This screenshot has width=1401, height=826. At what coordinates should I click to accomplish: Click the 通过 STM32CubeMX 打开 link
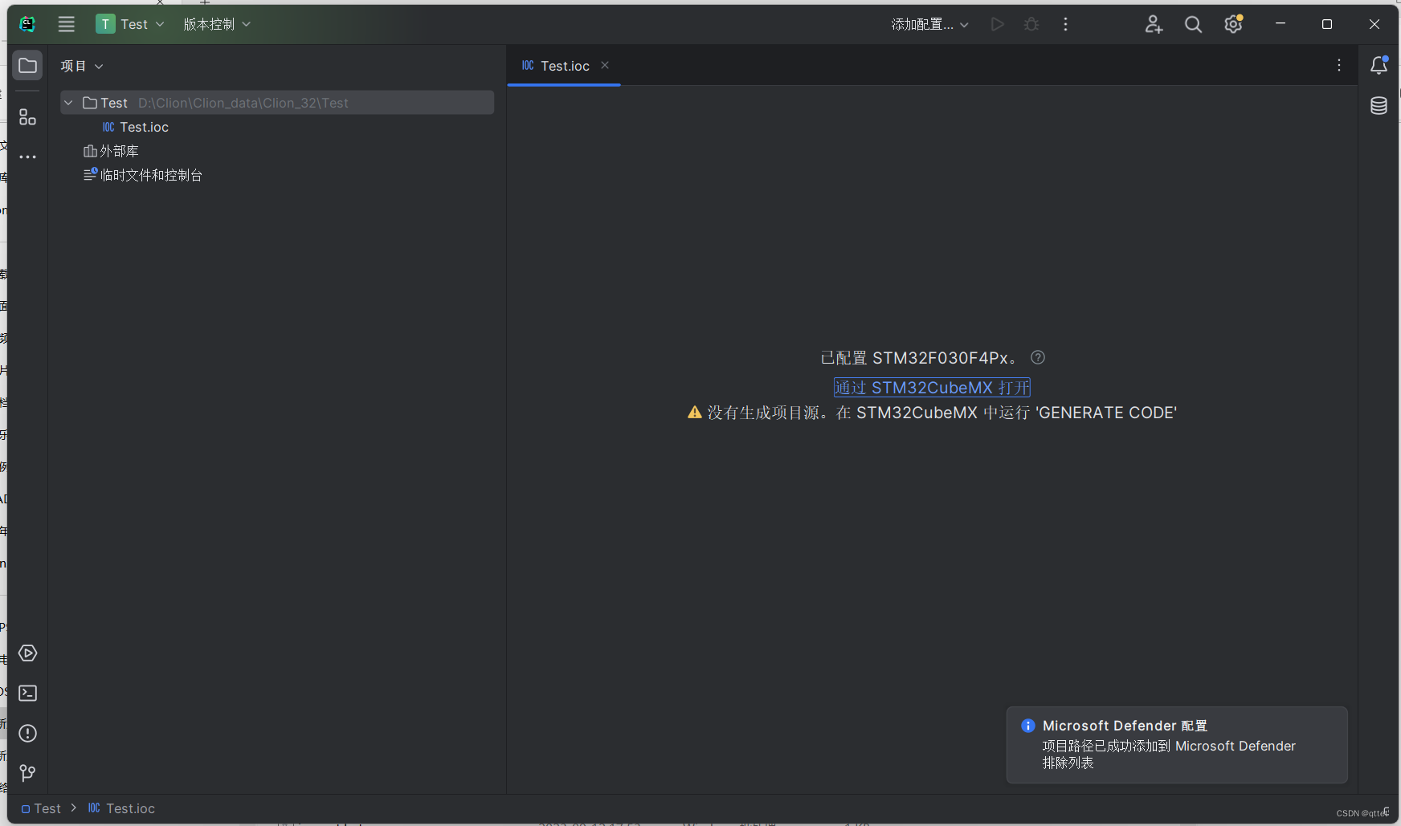(932, 388)
